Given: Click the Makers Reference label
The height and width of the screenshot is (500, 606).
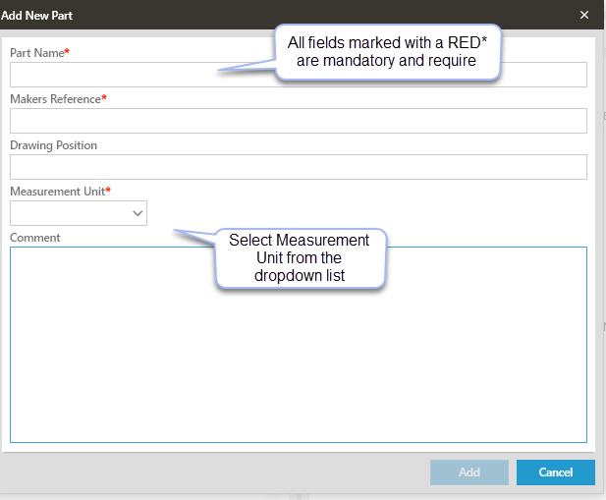Looking at the screenshot, I should pyautogui.click(x=54, y=99).
